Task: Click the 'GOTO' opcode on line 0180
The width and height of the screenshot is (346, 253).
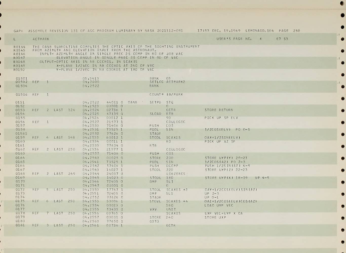Action: coord(154,221)
